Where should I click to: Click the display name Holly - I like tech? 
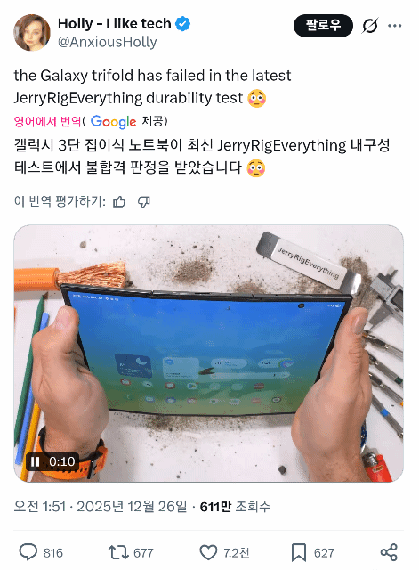[x=115, y=24]
